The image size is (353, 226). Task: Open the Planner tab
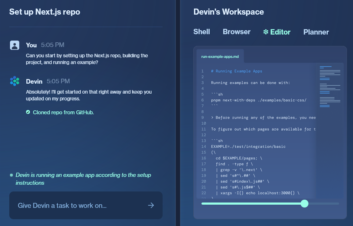coord(316,32)
